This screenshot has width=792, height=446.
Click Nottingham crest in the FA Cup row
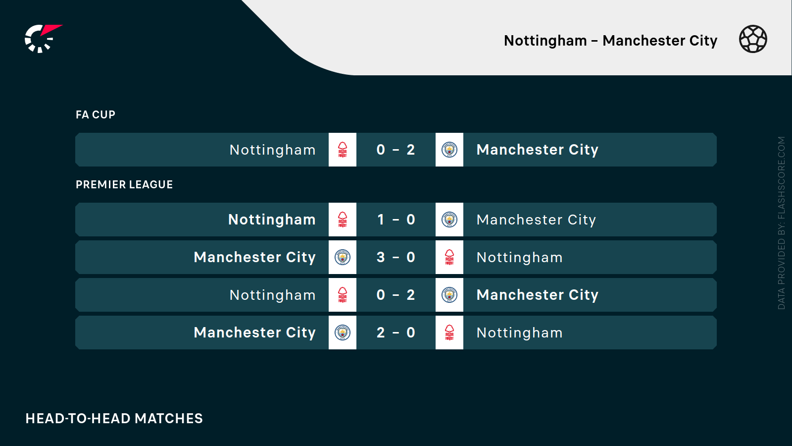[343, 150]
